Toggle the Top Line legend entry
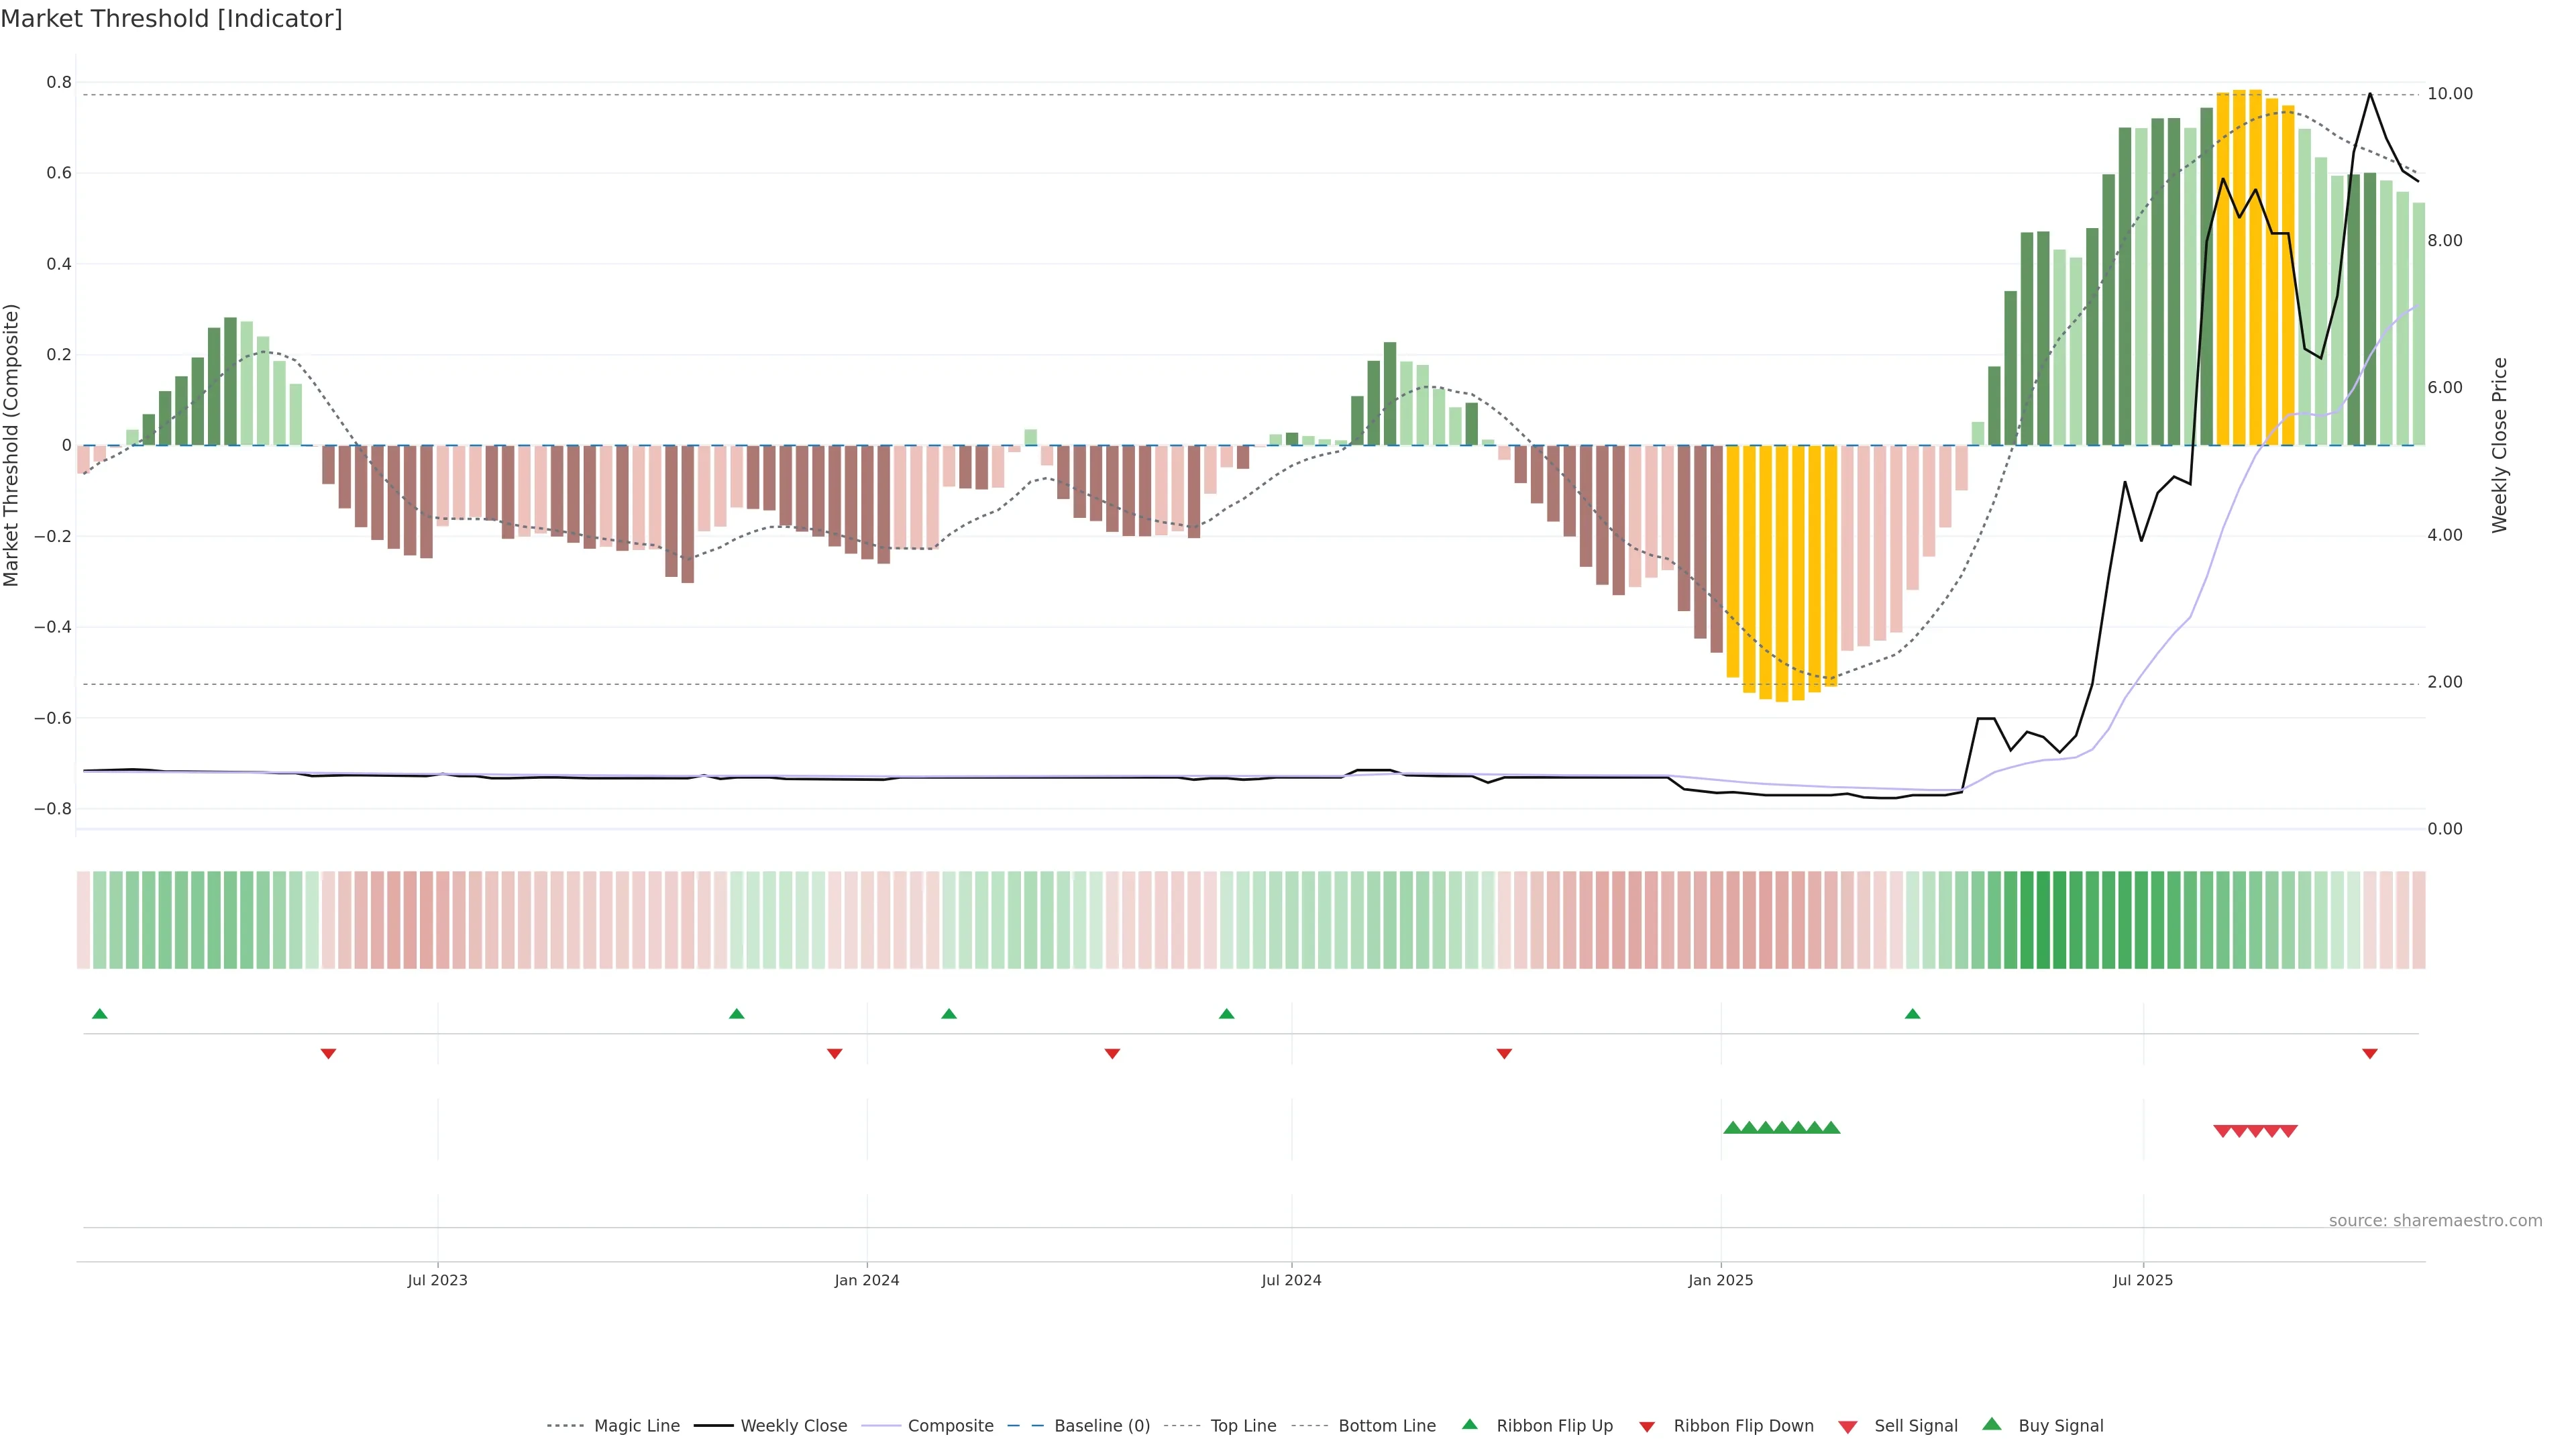 click(1243, 1426)
